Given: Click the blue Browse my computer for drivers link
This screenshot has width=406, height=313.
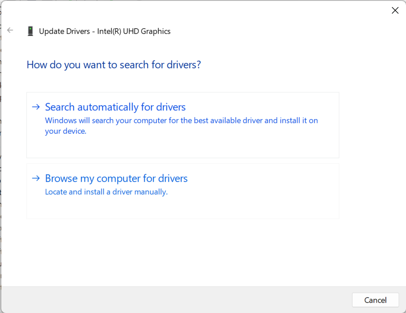Looking at the screenshot, I should coord(116,178).
